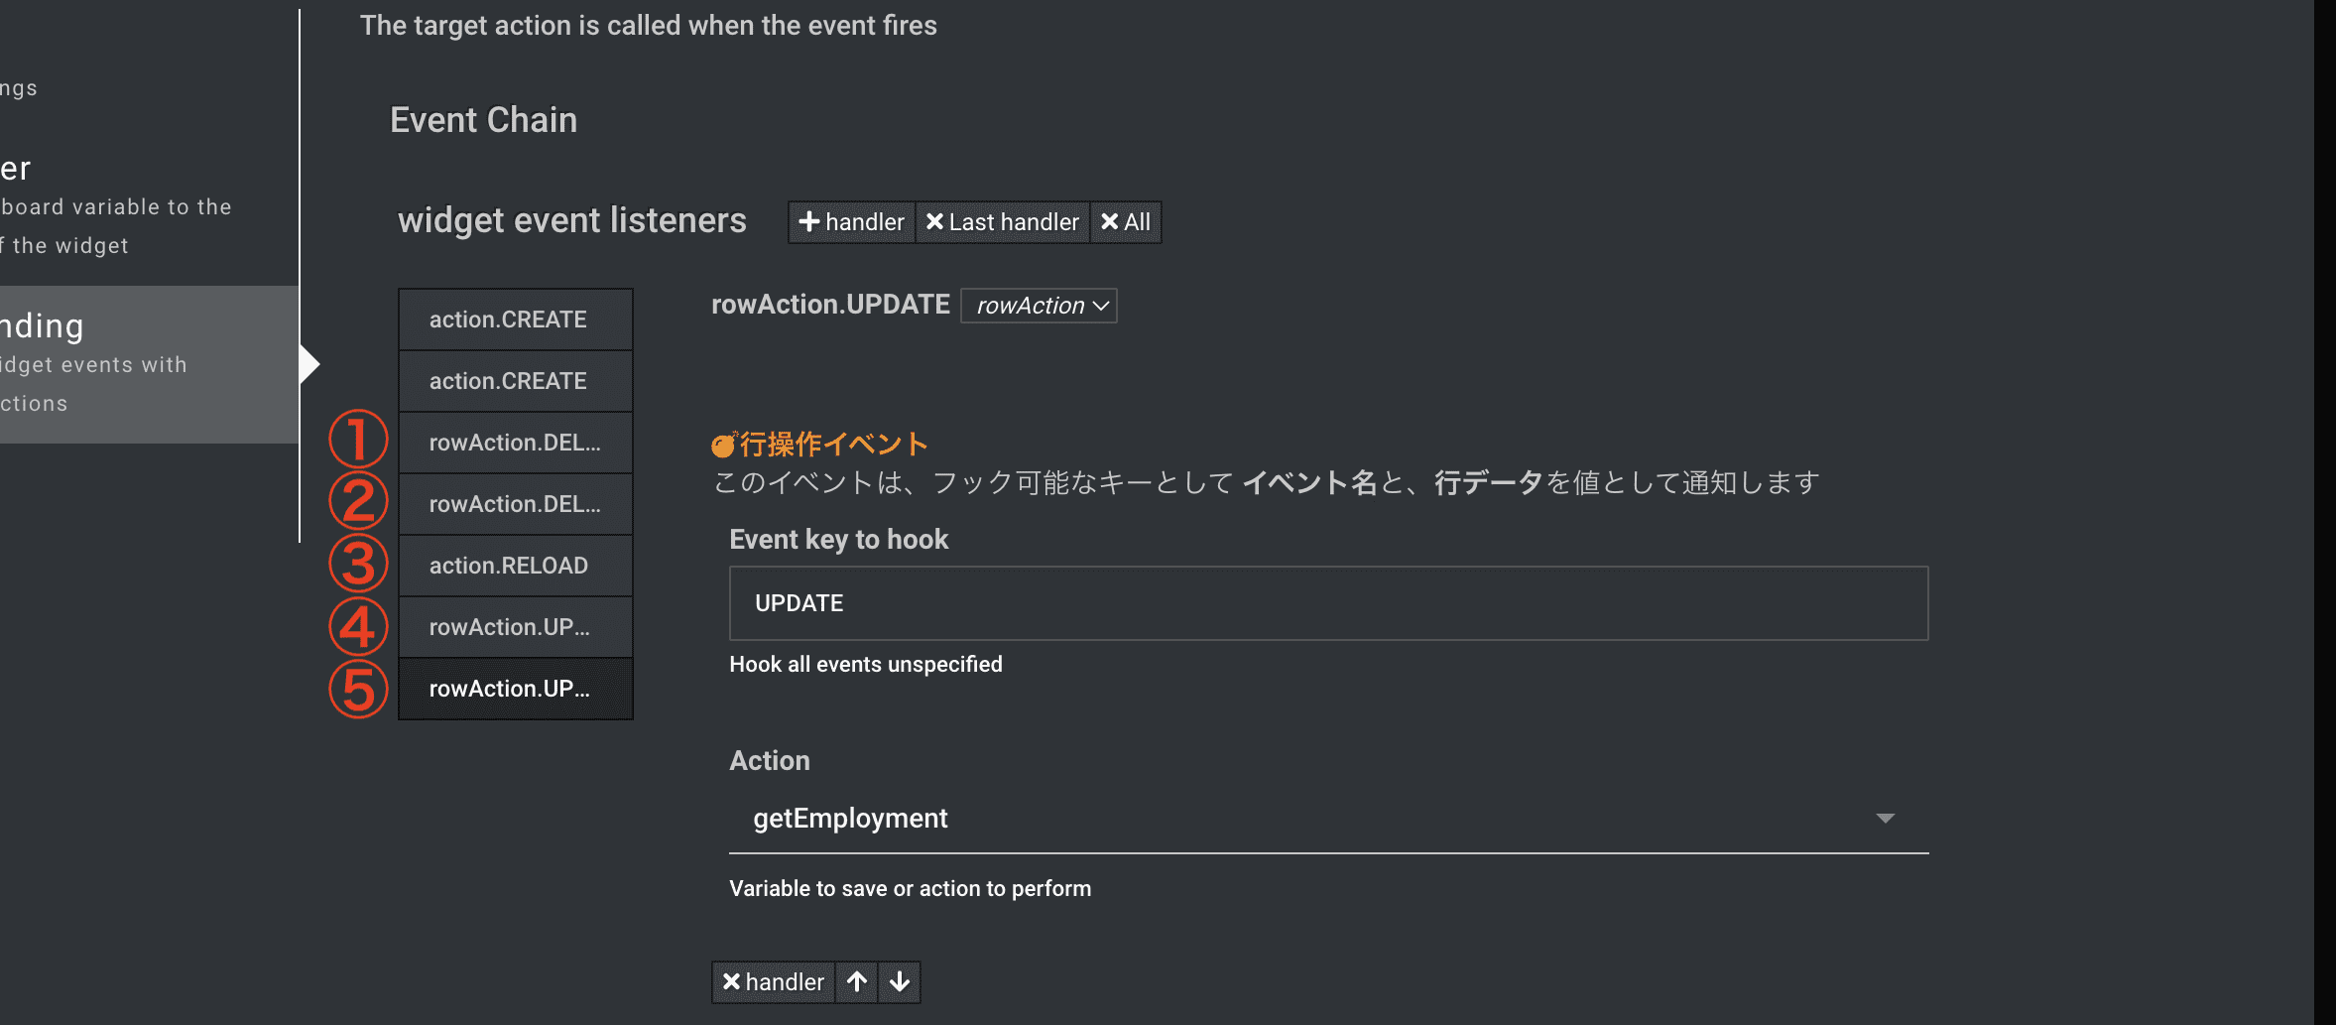
Task: Click the Event key to hook field
Action: tap(1328, 603)
